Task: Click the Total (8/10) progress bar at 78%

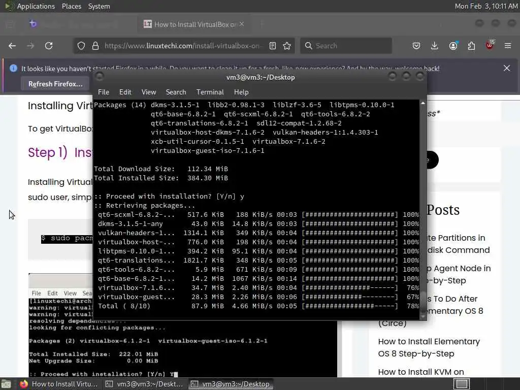Action: coord(350,306)
